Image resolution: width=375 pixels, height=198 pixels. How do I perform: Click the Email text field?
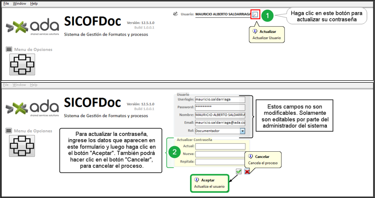tap(220, 123)
